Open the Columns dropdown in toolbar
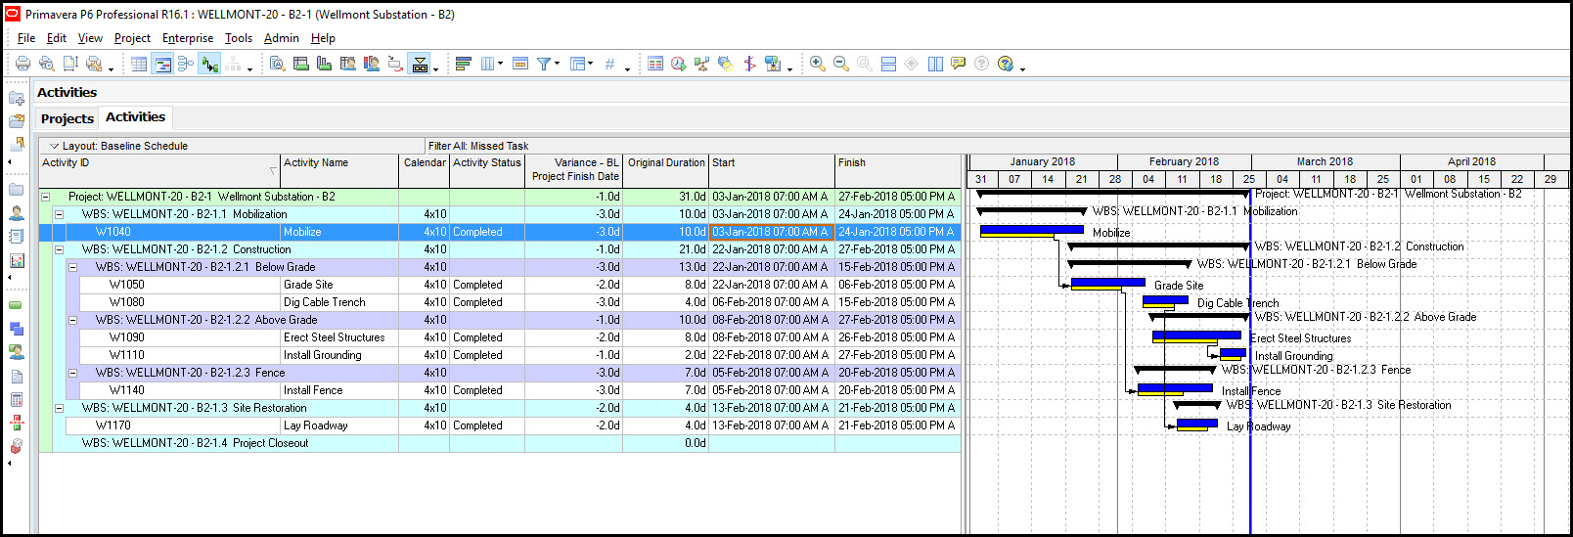Image resolution: width=1573 pixels, height=537 pixels. pyautogui.click(x=491, y=64)
